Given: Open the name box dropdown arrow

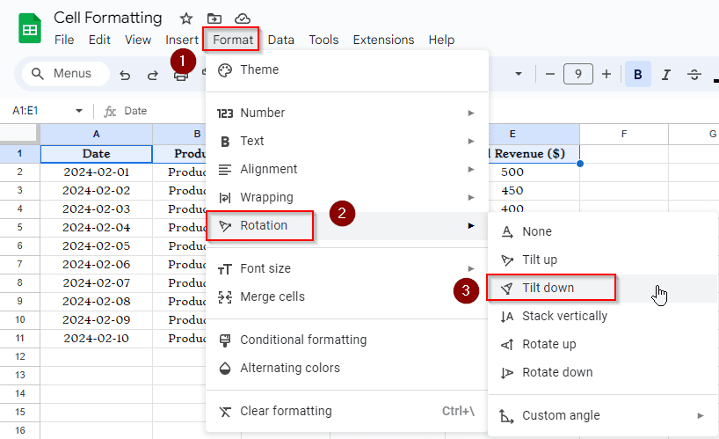Looking at the screenshot, I should coord(79,111).
